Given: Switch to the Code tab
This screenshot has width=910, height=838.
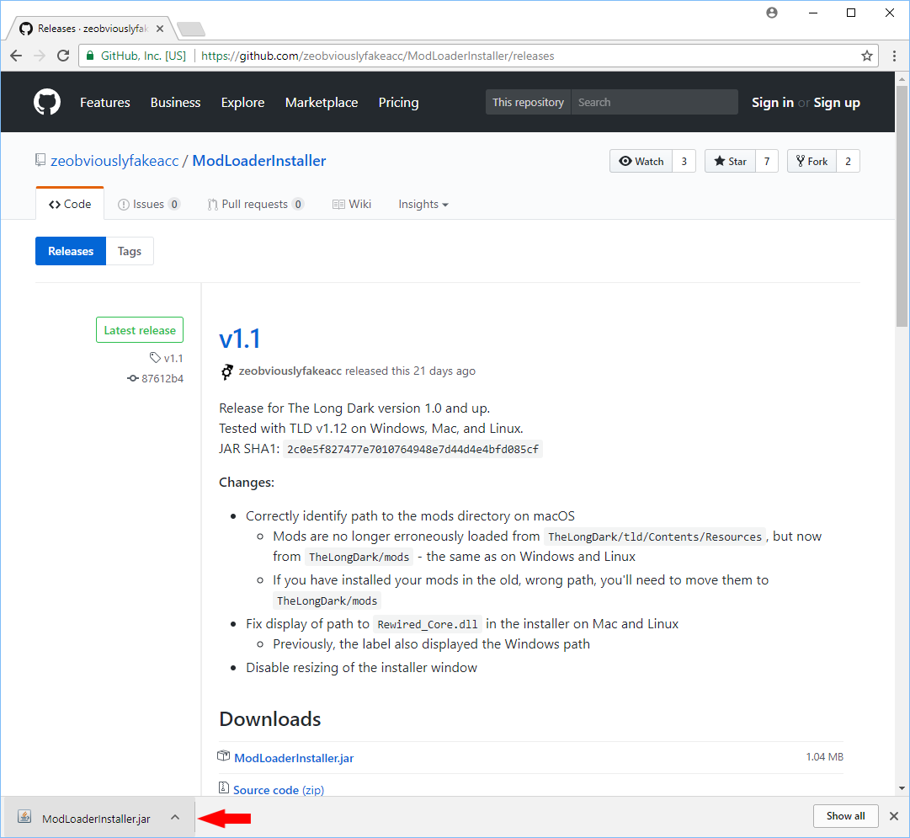Looking at the screenshot, I should [x=70, y=204].
